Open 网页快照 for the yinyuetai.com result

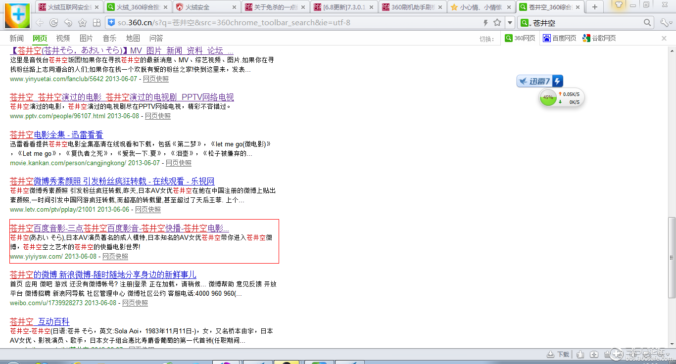point(156,79)
